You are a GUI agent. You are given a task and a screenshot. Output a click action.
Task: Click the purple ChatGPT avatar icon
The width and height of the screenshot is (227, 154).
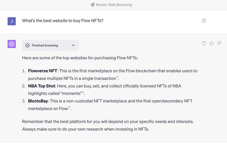pyautogui.click(x=12, y=44)
